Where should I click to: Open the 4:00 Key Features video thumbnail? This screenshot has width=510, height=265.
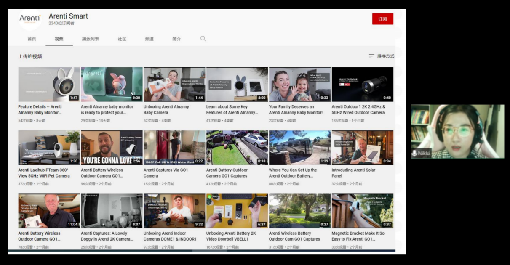[237, 84]
